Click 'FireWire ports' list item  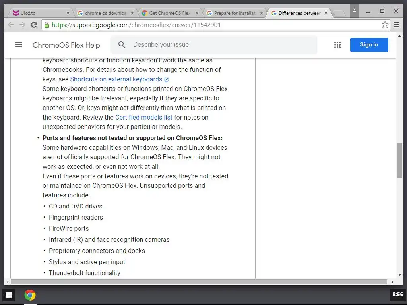pos(69,228)
